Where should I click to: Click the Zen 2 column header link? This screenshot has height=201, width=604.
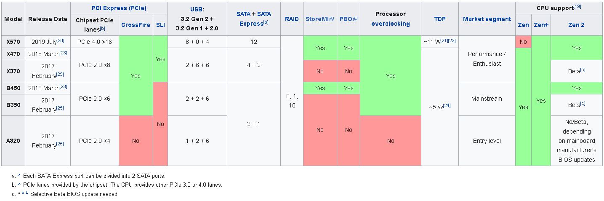click(x=576, y=25)
